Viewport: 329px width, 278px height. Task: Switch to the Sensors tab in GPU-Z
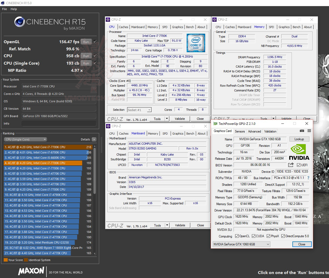(240, 131)
